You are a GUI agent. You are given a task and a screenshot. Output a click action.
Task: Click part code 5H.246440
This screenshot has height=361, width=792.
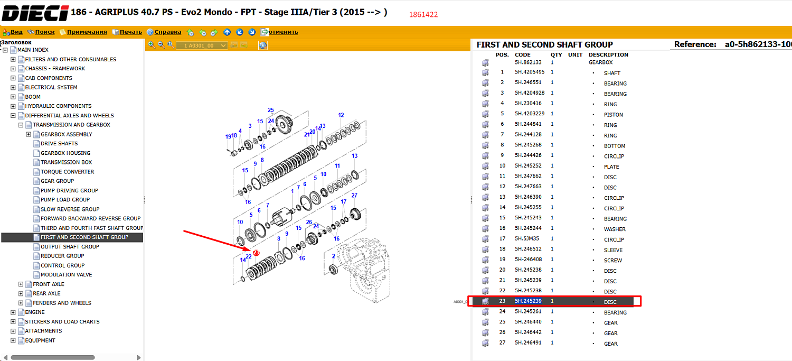tap(528, 322)
